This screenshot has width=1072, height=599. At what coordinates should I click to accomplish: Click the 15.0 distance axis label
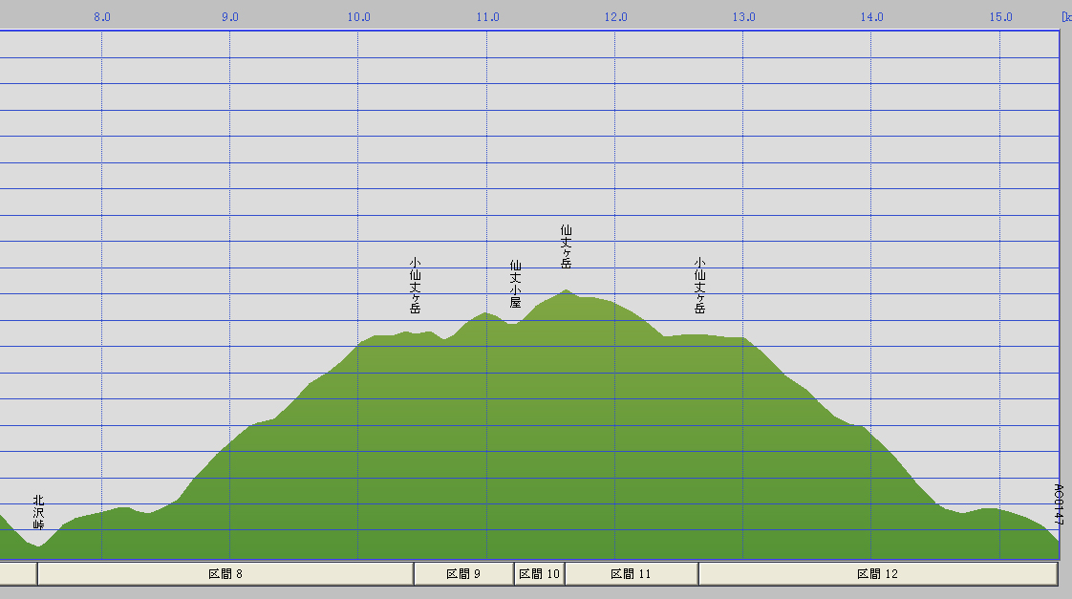click(x=1000, y=16)
